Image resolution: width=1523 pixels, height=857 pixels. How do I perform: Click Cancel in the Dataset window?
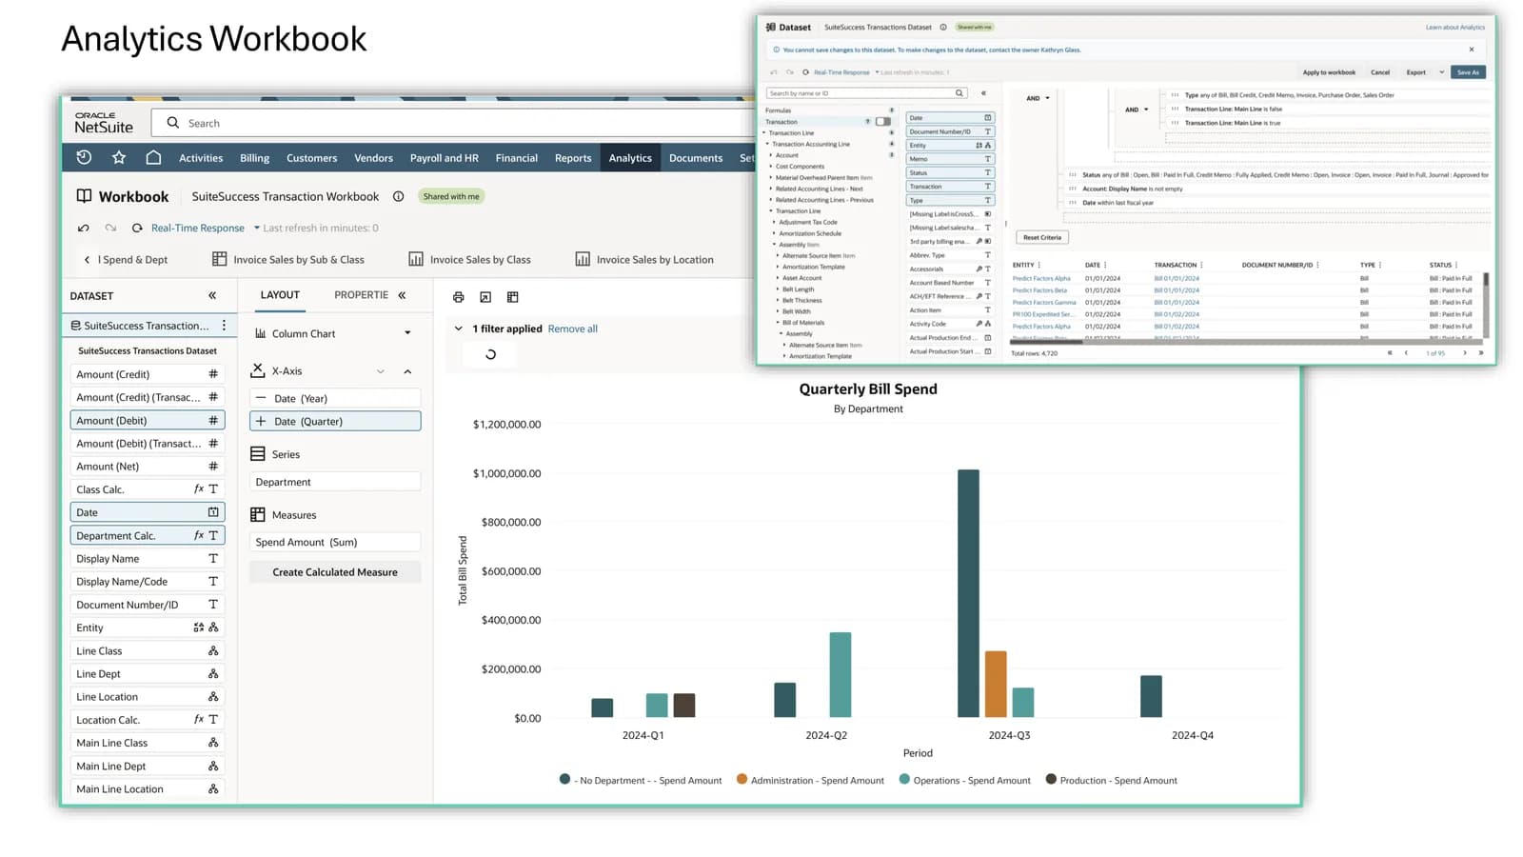[x=1379, y=72]
